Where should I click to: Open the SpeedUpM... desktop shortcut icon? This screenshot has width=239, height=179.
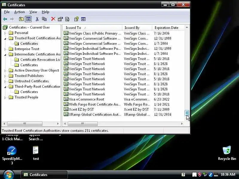pyautogui.click(x=12, y=151)
